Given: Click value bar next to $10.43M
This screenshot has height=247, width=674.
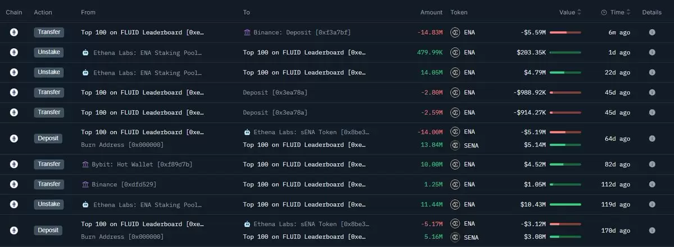Looking at the screenshot, I should pos(565,205).
